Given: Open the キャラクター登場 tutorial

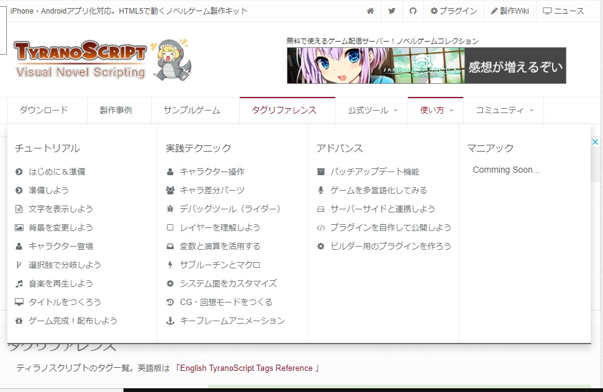Looking at the screenshot, I should point(61,246).
